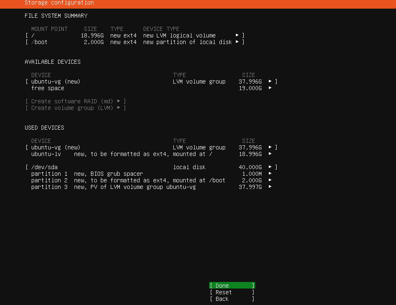Select partition 1 BIOS grub spacer row
Image resolution: width=396 pixels, height=305 pixels.
pos(151,174)
